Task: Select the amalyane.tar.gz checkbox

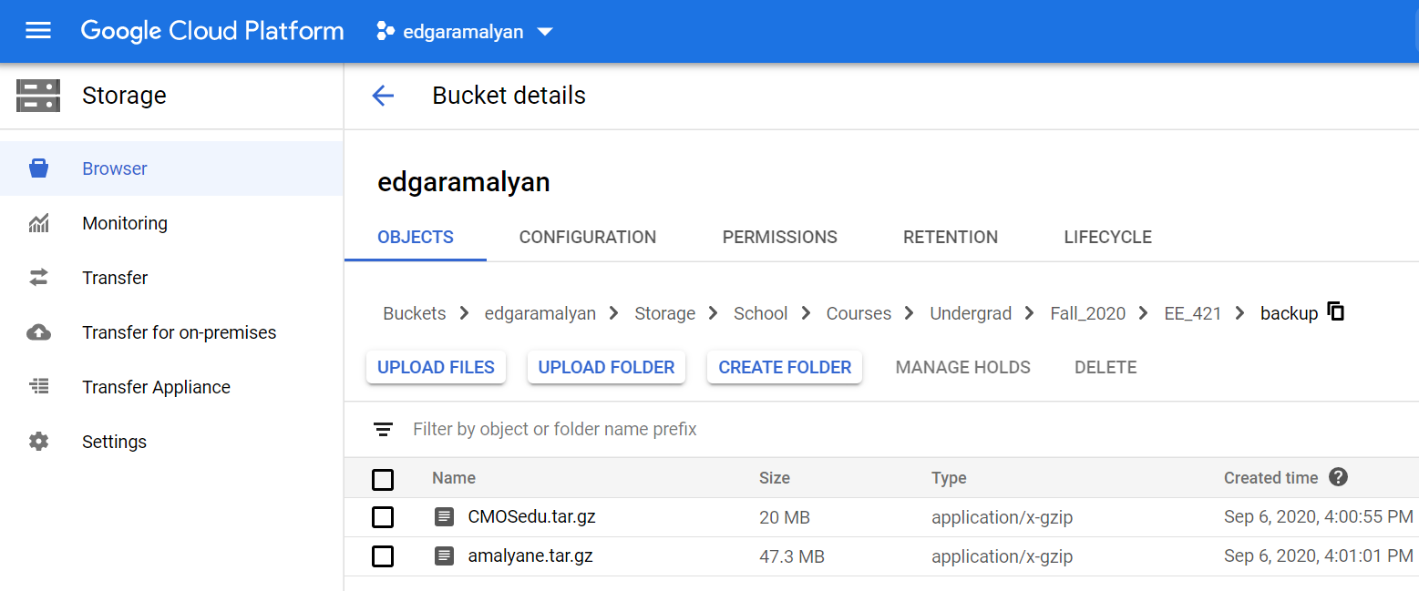Action: coord(383,555)
